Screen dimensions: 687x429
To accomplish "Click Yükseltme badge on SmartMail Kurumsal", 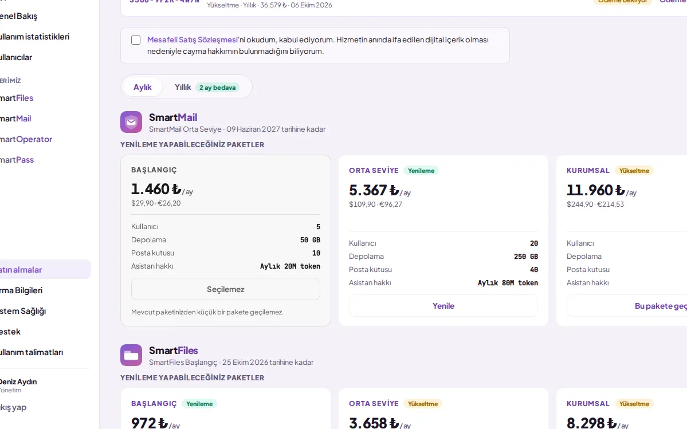I will pyautogui.click(x=634, y=171).
